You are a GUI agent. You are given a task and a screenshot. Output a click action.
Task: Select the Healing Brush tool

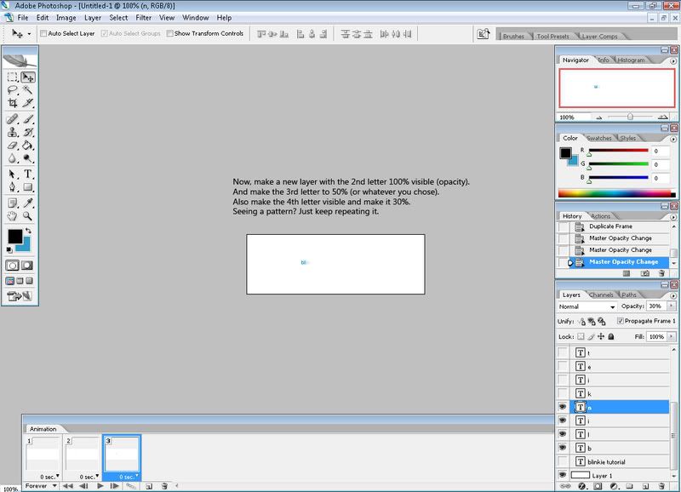click(13, 119)
